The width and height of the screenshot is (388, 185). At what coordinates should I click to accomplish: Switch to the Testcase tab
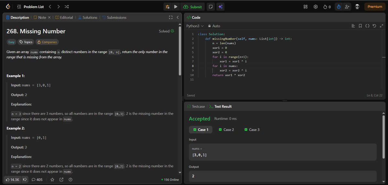[x=196, y=106]
